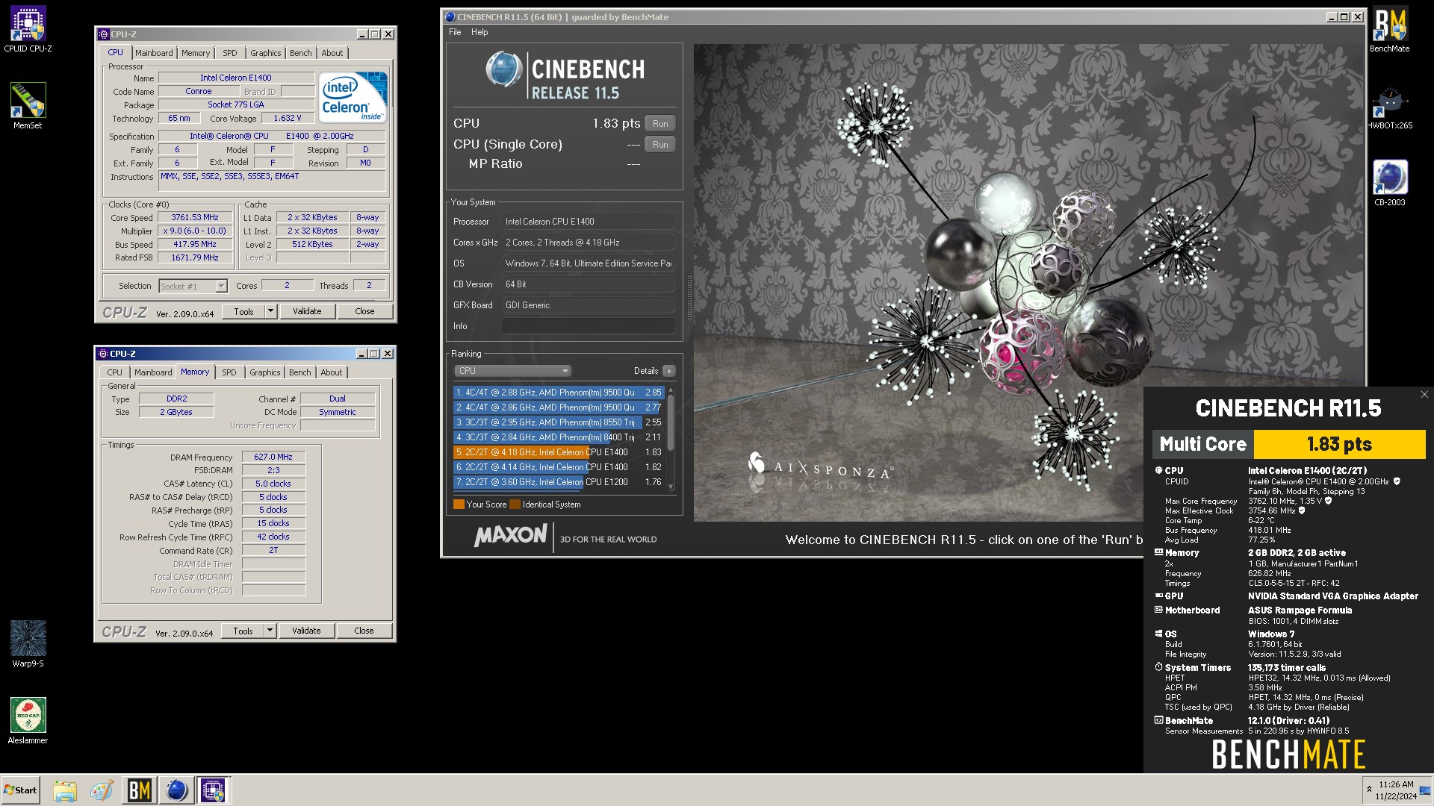Open the MemSet desktop icon
This screenshot has width=1434, height=806.
pyautogui.click(x=28, y=106)
